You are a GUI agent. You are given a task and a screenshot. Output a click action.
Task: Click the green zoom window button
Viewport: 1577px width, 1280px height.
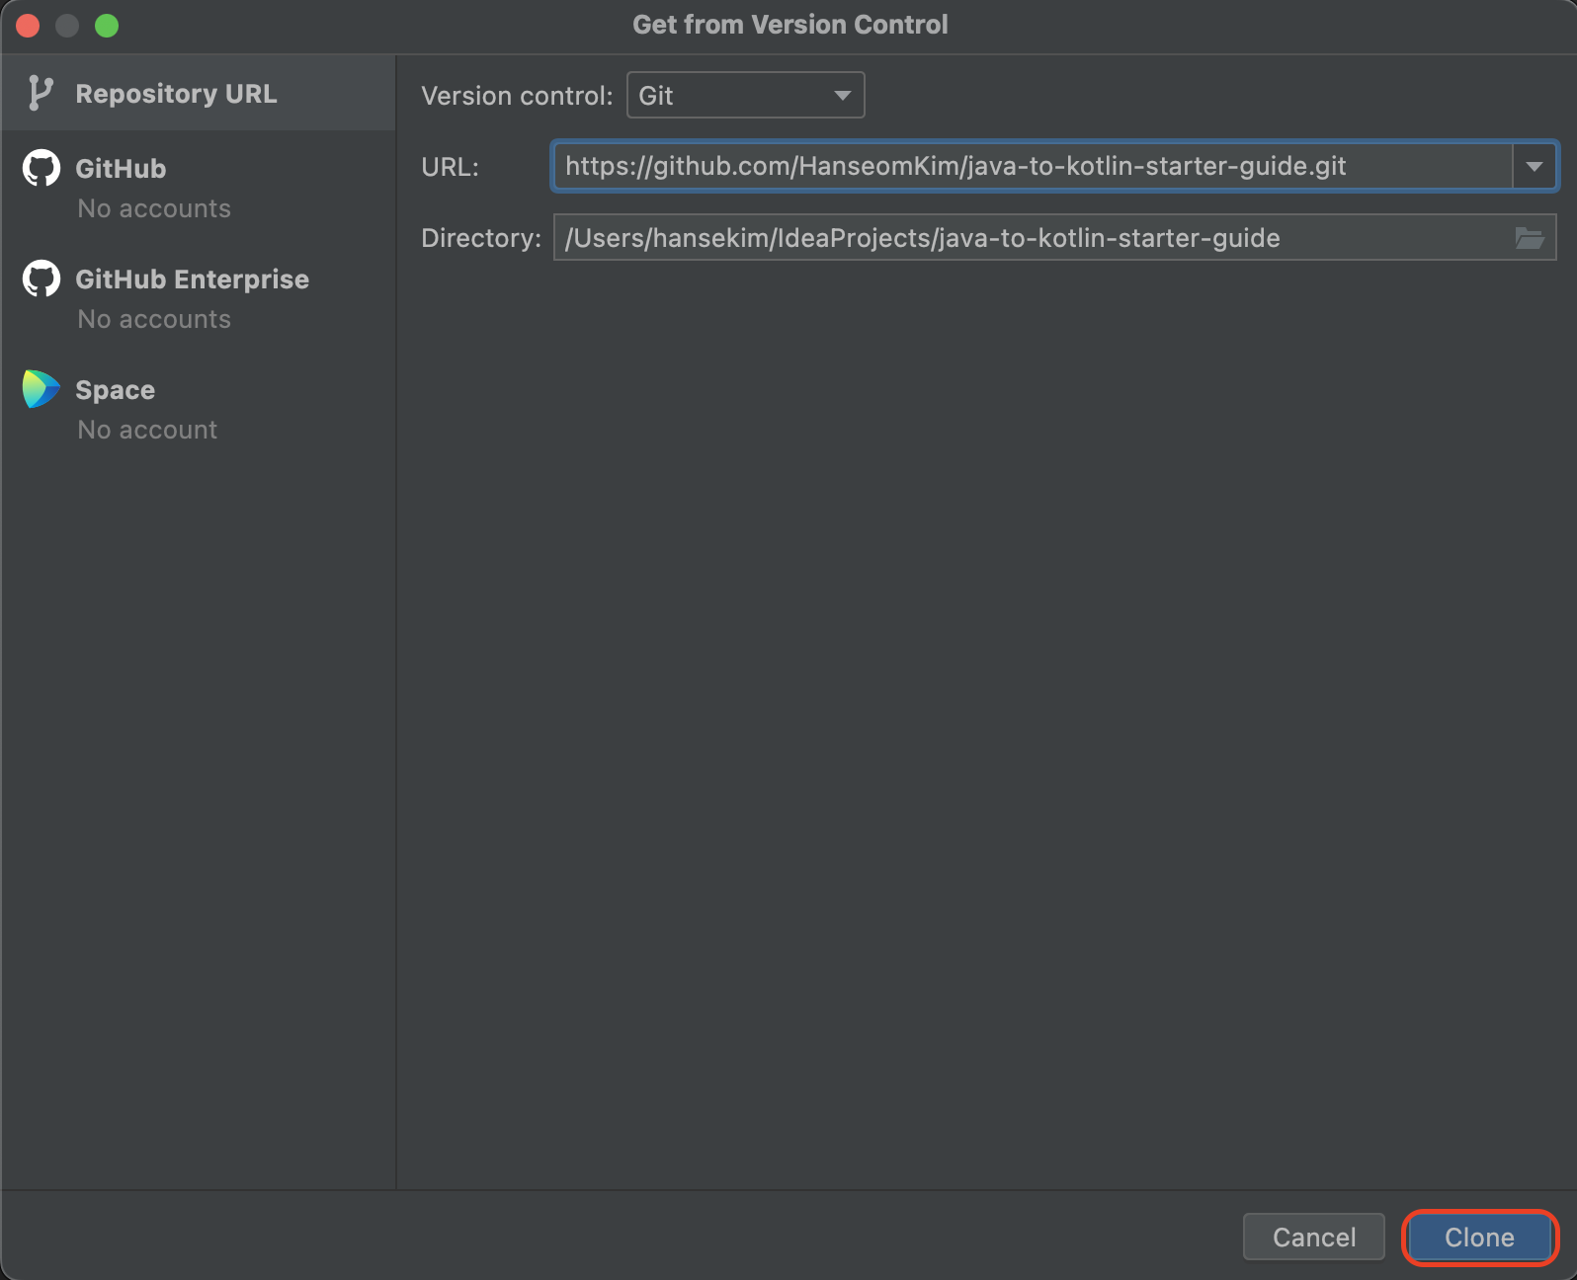107,26
